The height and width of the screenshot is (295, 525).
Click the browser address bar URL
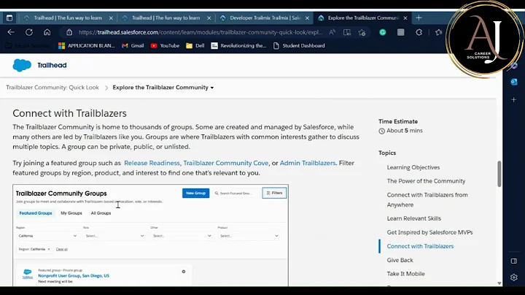(x=201, y=32)
